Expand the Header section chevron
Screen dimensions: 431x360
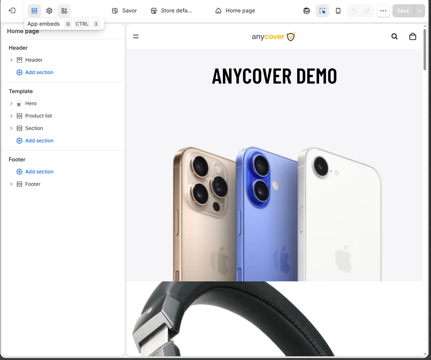coord(11,60)
